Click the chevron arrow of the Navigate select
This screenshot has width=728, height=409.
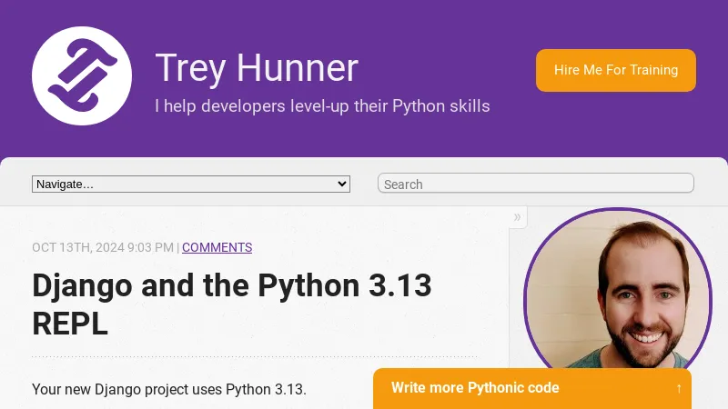point(342,184)
